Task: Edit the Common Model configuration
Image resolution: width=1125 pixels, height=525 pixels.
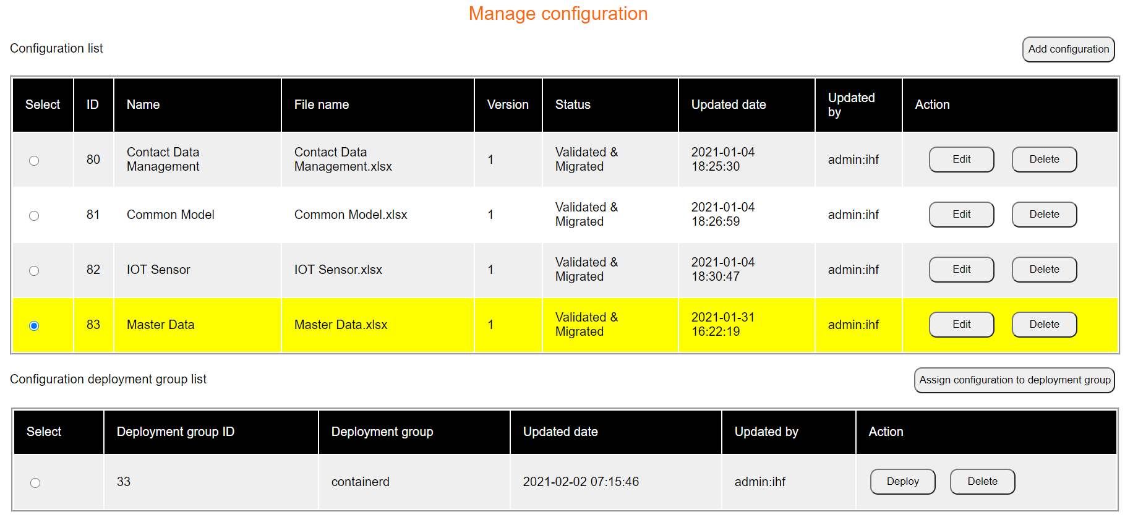Action: pyautogui.click(x=961, y=215)
